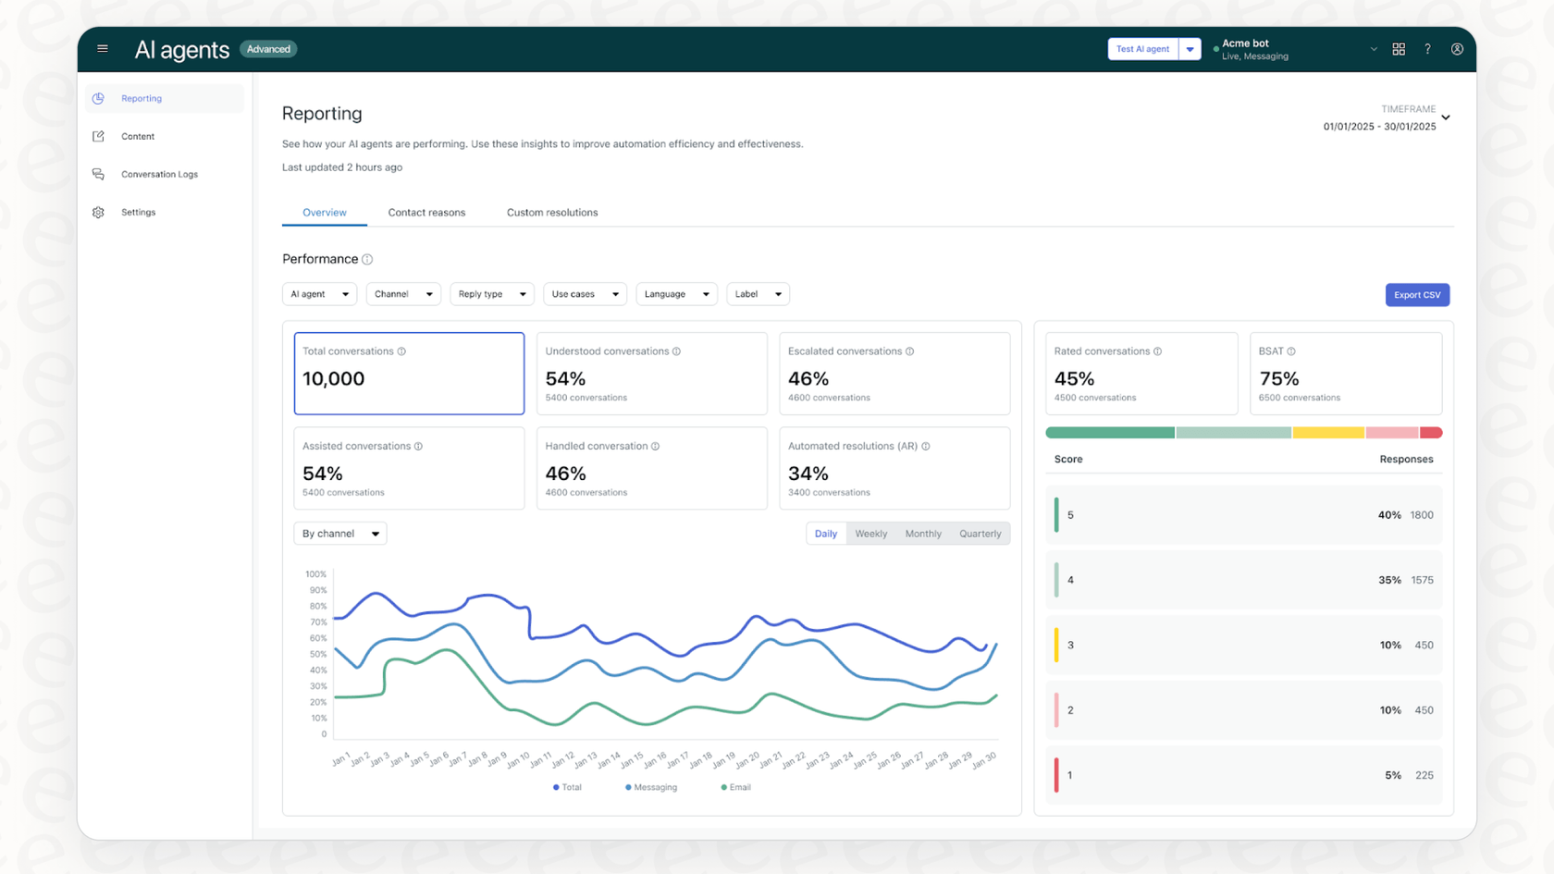Click the help question mark icon
The height and width of the screenshot is (874, 1554).
[1427, 48]
